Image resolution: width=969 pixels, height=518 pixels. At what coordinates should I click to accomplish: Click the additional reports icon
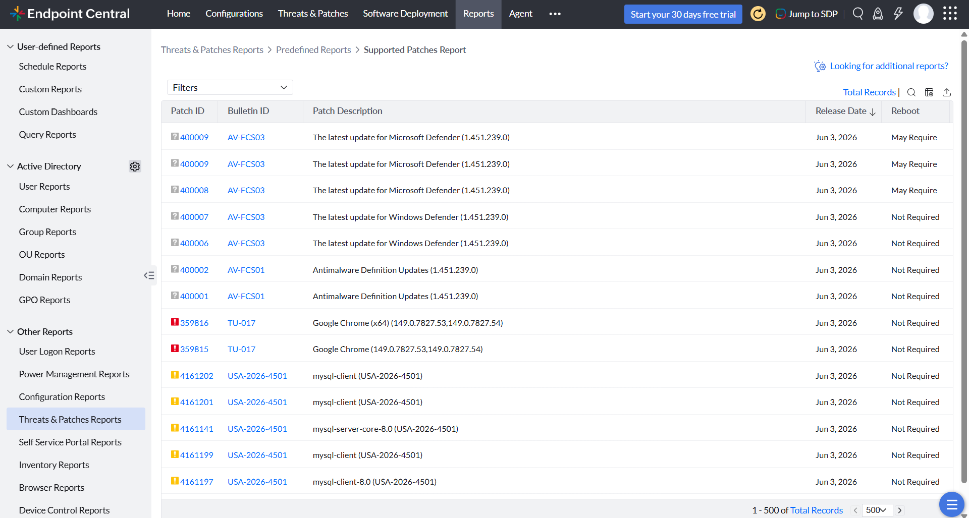[820, 66]
